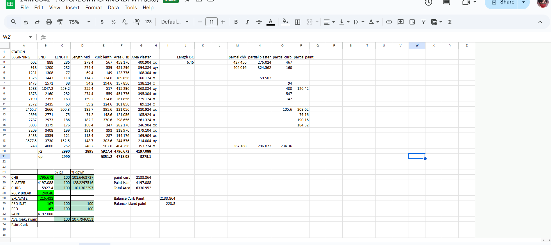This screenshot has width=551, height=245.
Task: Insert a chart
Action: click(x=412, y=22)
